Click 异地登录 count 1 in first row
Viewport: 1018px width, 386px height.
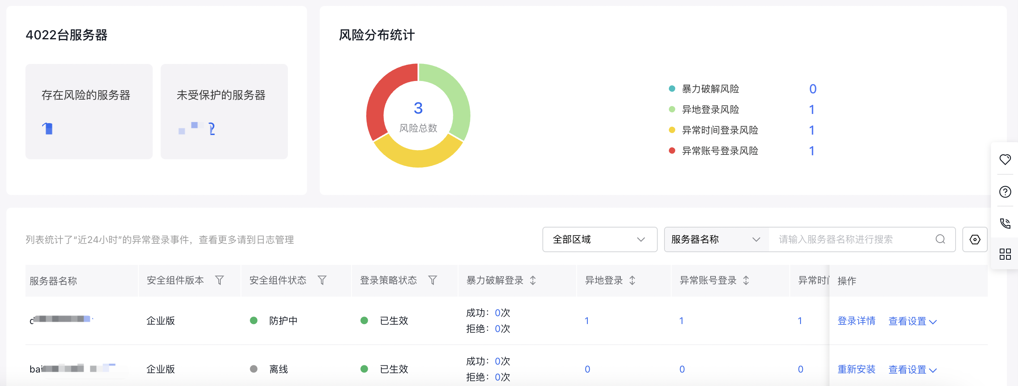pyautogui.click(x=587, y=321)
